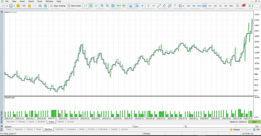Click the gold dollar-sign toolbar icon
This screenshot has width=261, height=136.
click(18, 6)
